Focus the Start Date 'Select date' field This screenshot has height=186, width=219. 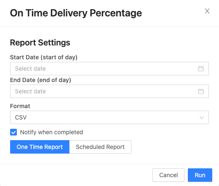[x=109, y=69]
